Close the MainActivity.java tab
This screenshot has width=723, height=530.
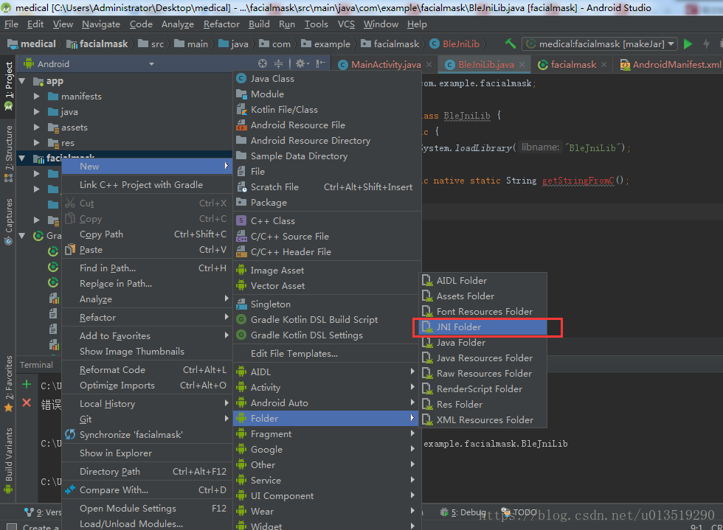click(x=429, y=65)
